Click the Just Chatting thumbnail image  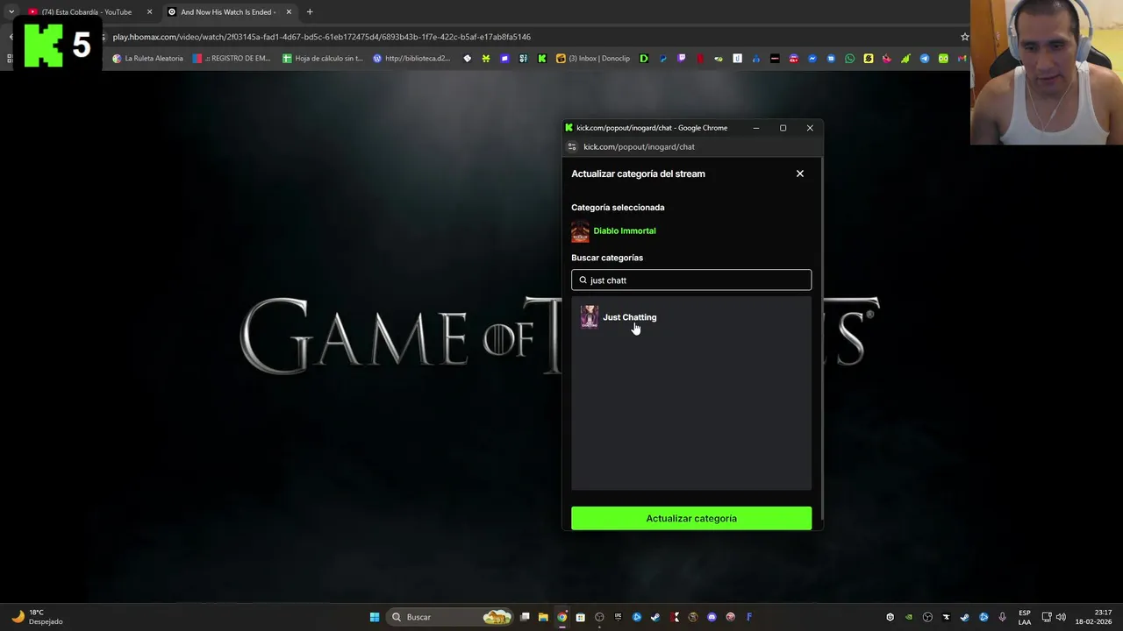coord(590,317)
